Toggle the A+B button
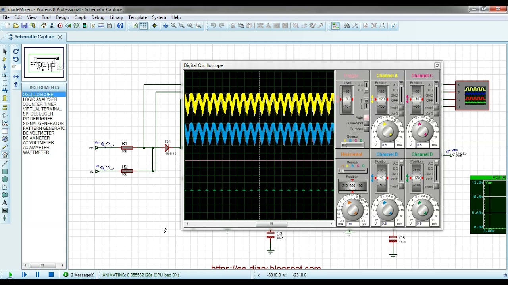 point(401,114)
